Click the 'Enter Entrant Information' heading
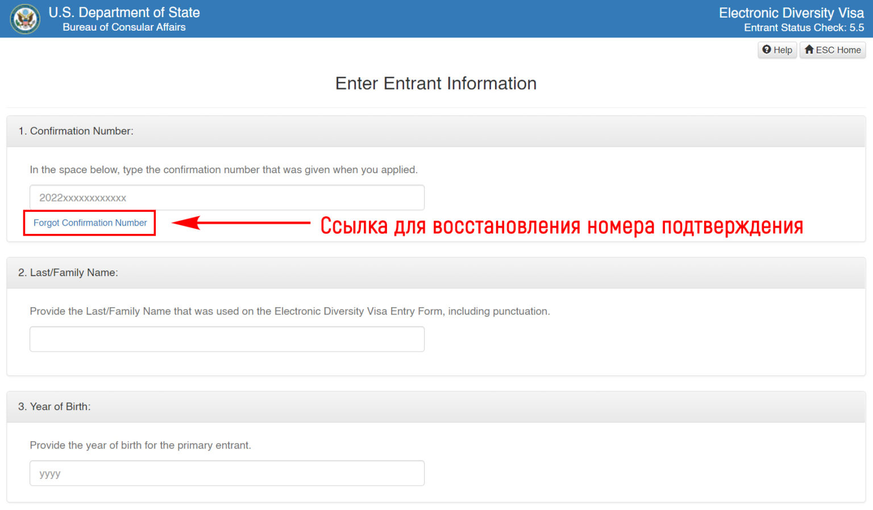This screenshot has height=510, width=873. (436, 83)
